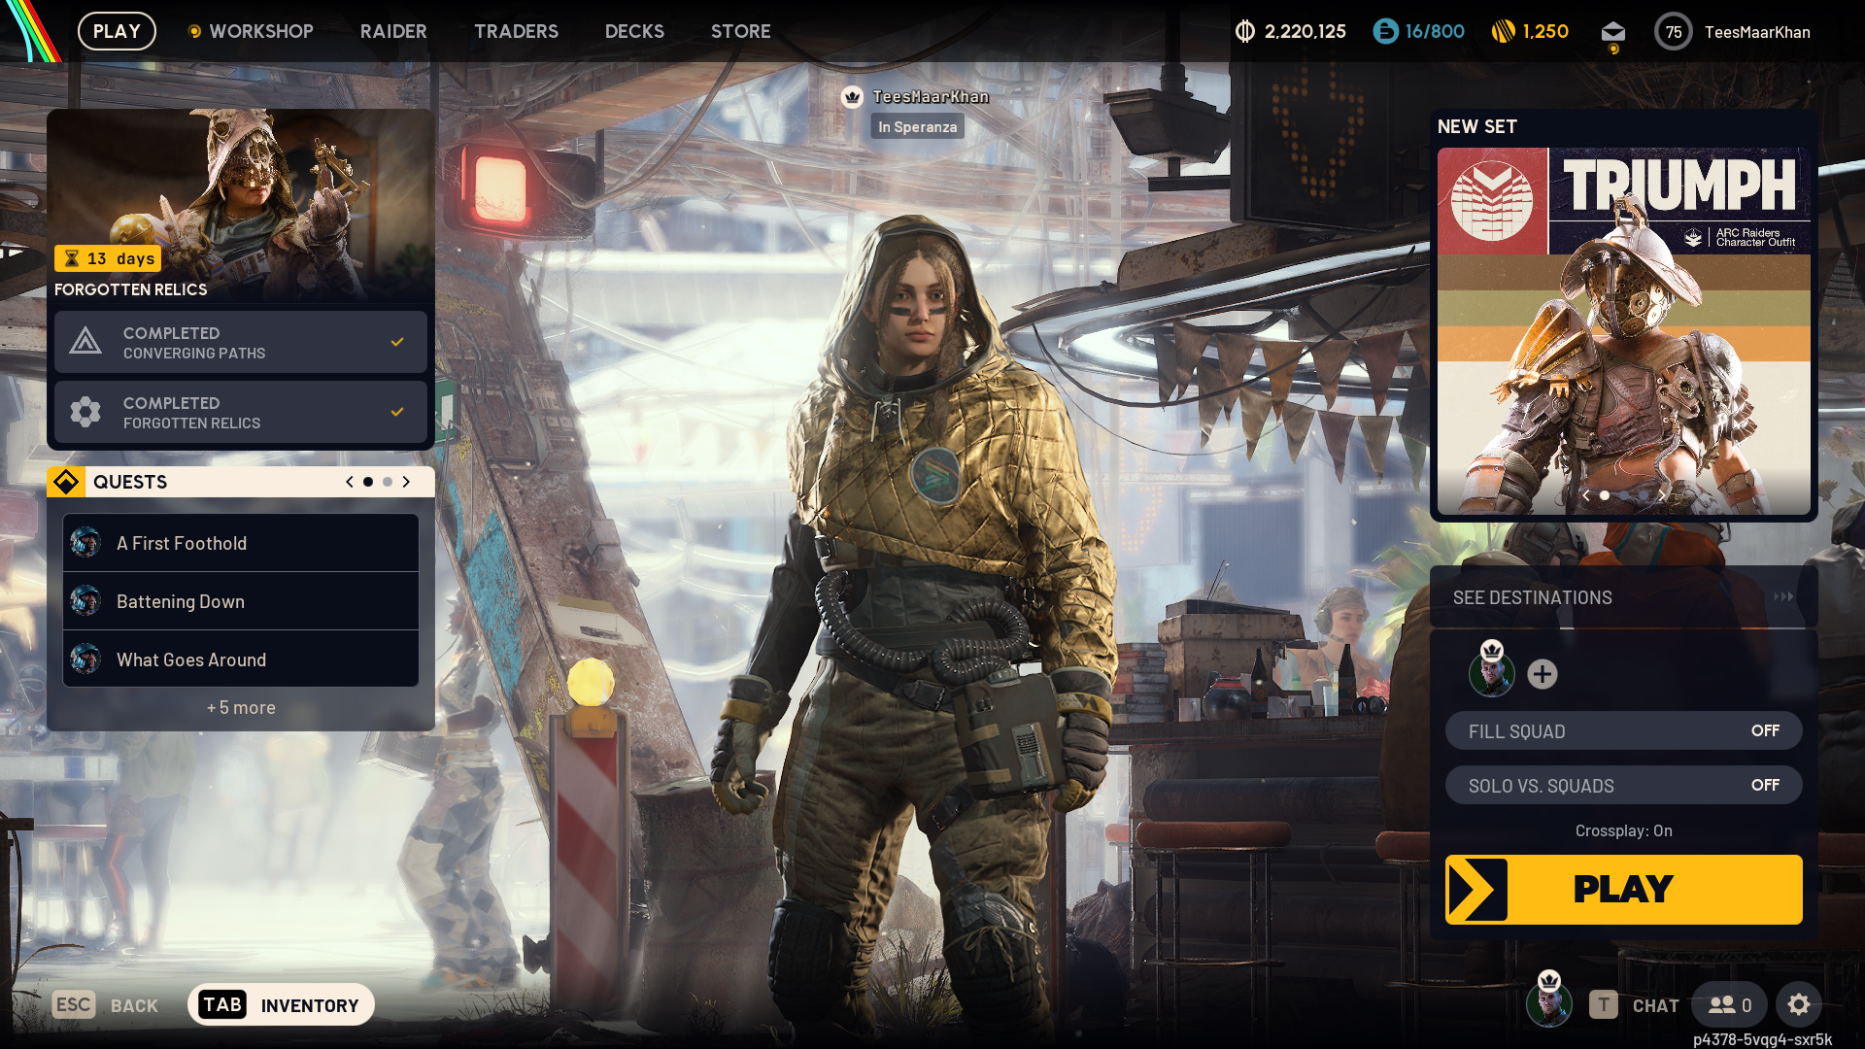Toggle Solo vs. Squads option

point(1623,786)
